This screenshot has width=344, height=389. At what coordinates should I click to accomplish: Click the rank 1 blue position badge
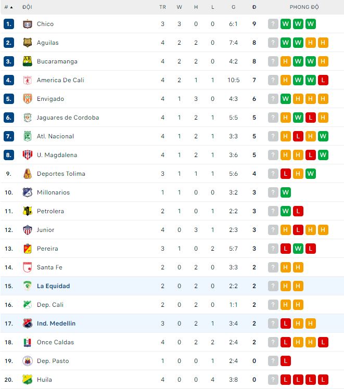[x=8, y=24]
